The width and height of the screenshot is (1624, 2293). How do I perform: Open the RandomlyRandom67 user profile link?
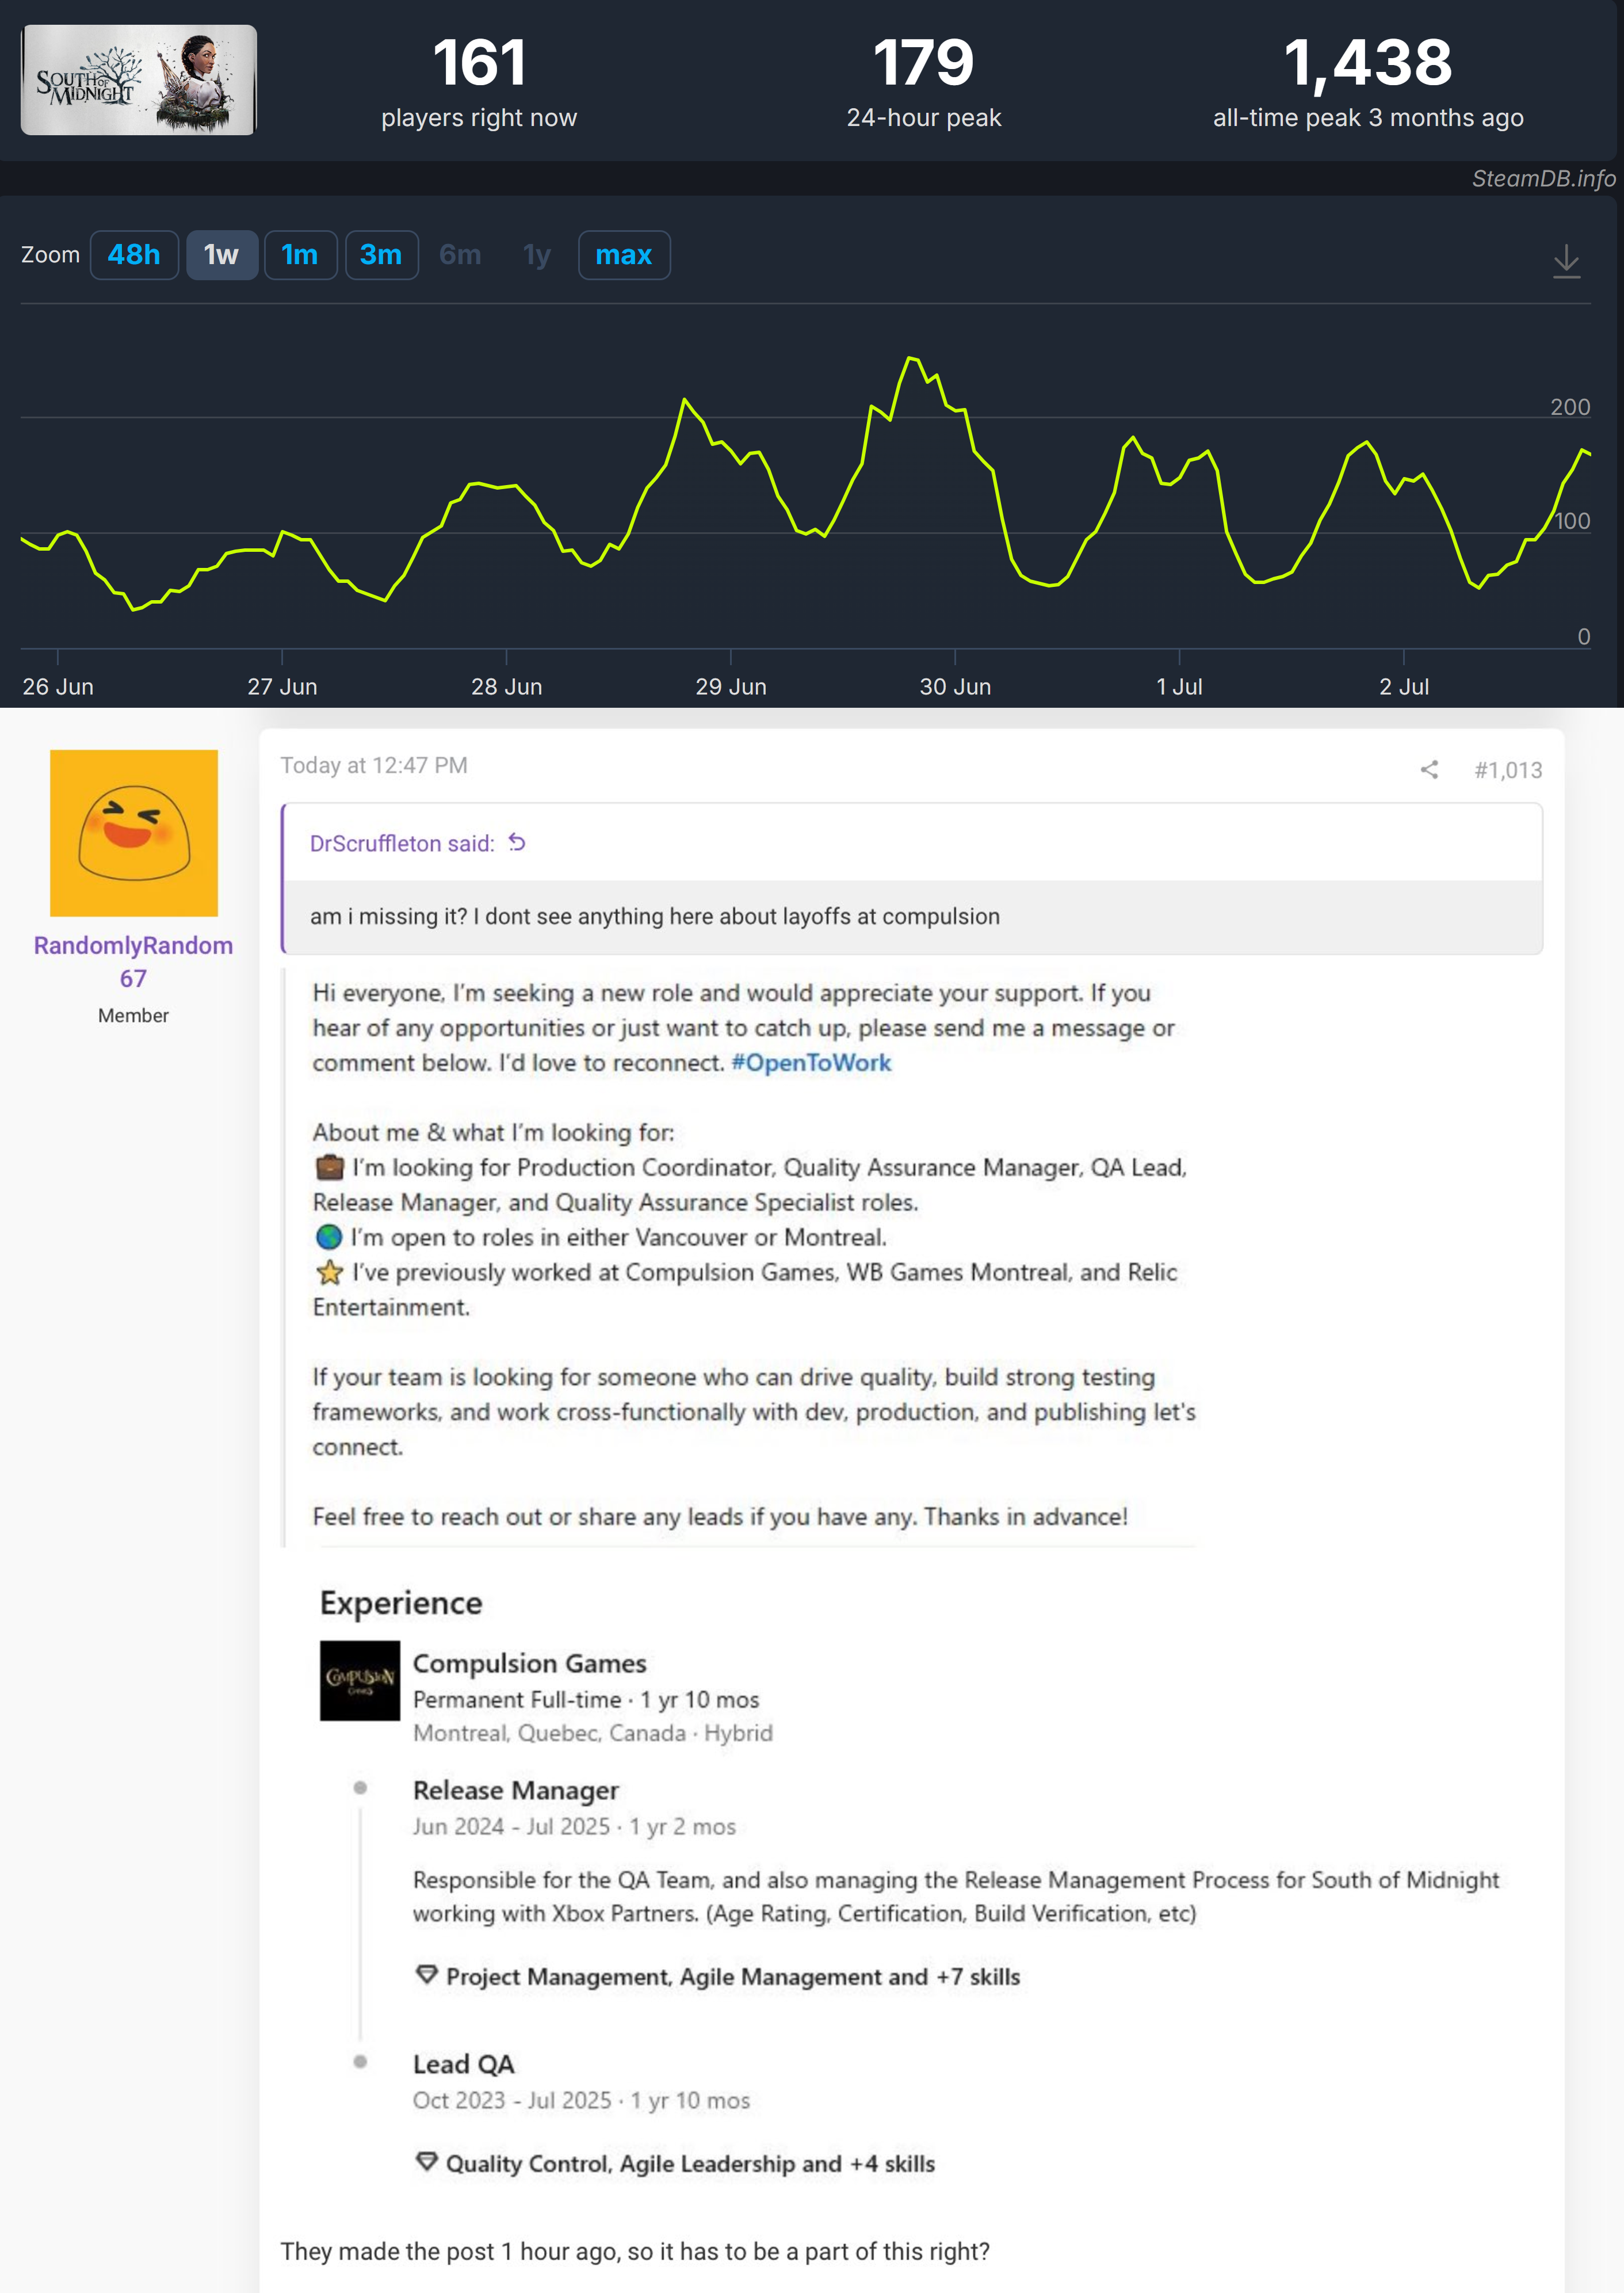pyautogui.click(x=133, y=961)
